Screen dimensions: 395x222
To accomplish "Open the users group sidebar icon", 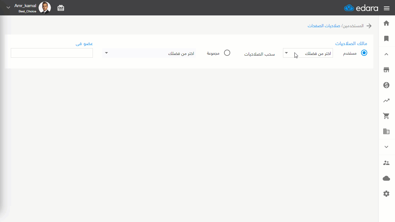I will pyautogui.click(x=386, y=163).
